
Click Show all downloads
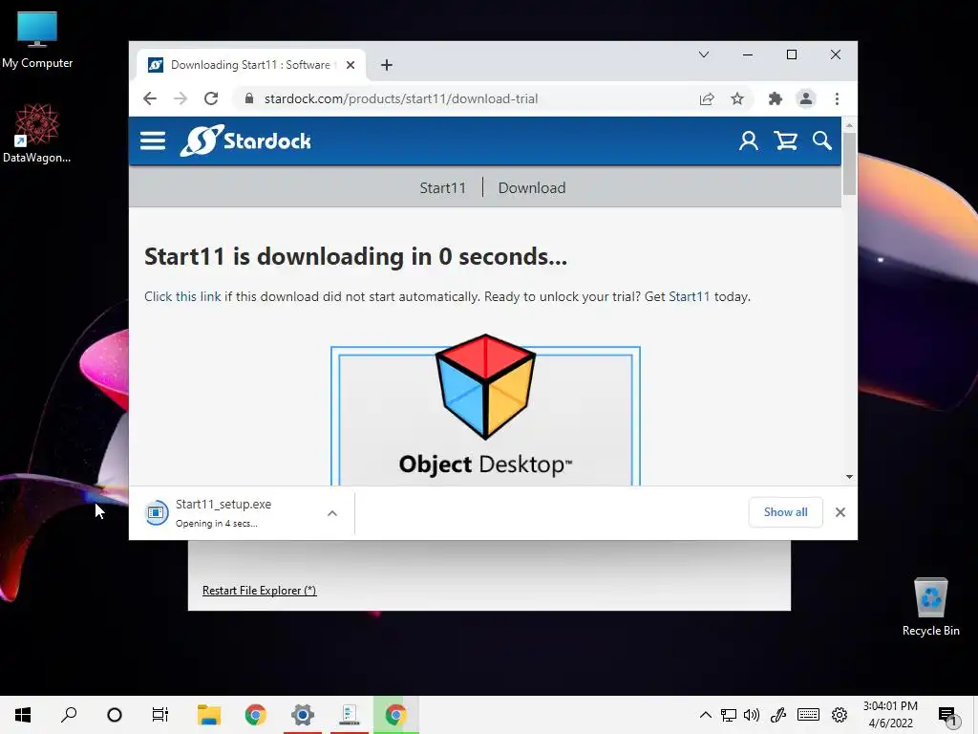[785, 512]
